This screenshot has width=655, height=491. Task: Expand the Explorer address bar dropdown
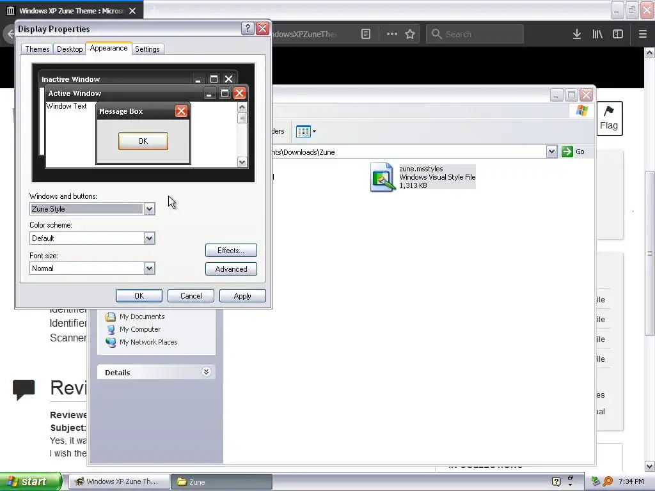point(551,152)
